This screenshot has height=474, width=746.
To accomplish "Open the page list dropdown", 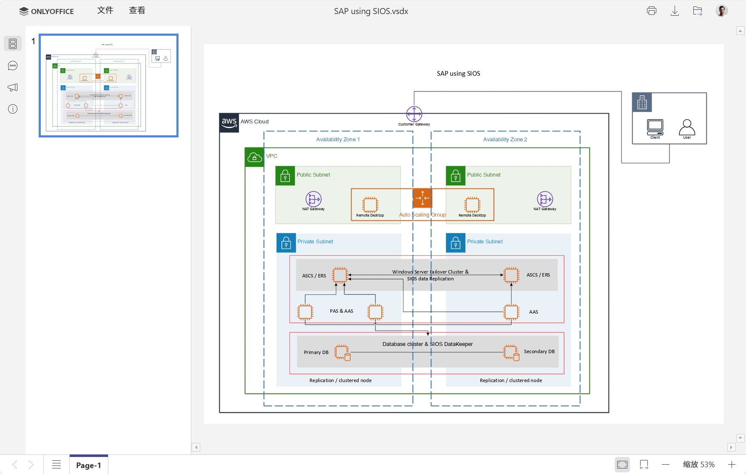I will (56, 465).
